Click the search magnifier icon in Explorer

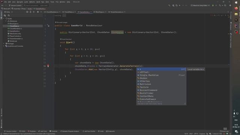coord(9,15)
